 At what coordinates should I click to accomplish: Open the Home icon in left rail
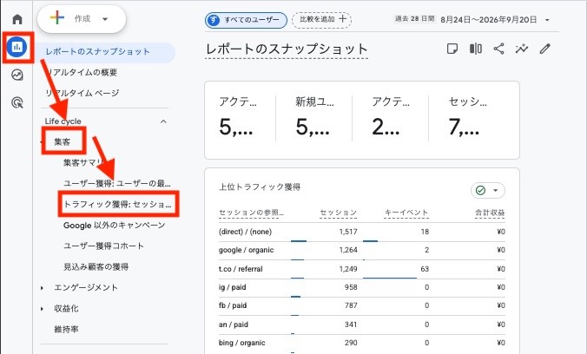point(17,19)
